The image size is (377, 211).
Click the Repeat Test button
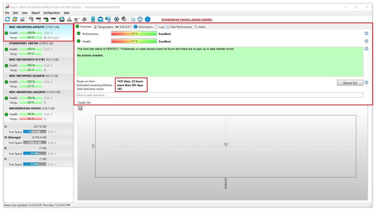coord(350,83)
